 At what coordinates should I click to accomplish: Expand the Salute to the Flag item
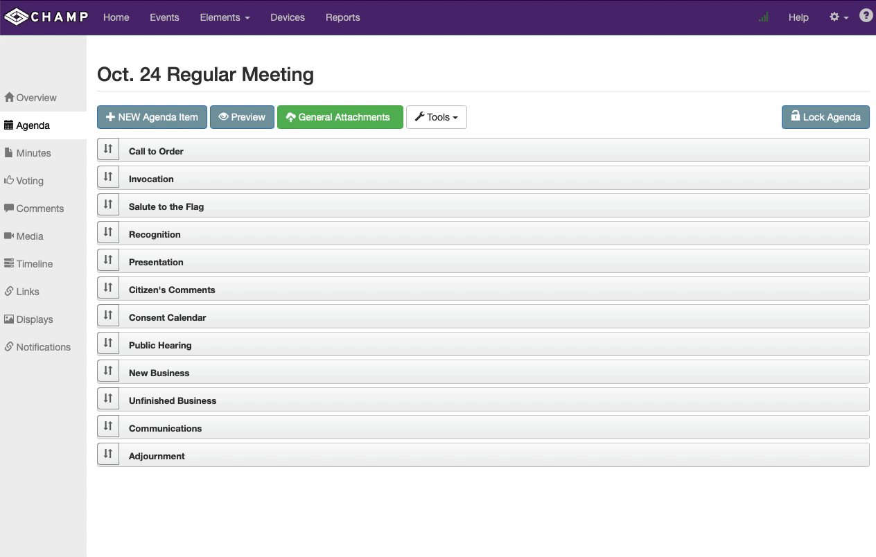(x=483, y=206)
